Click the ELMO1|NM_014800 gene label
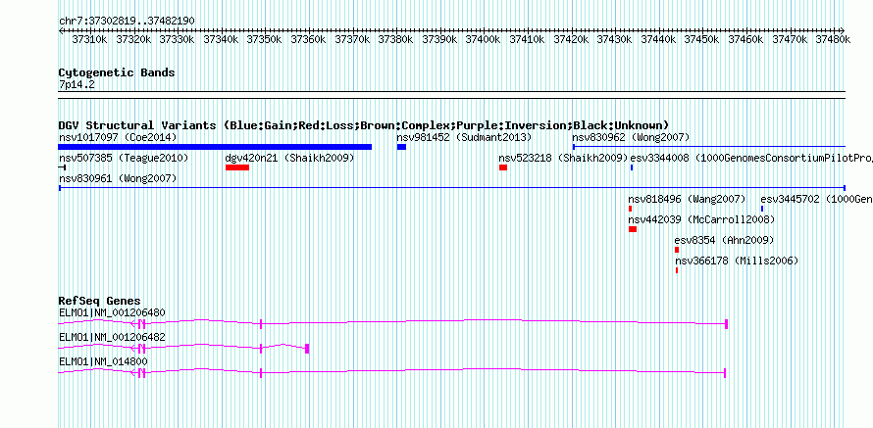The height and width of the screenshot is (428, 873). (103, 361)
